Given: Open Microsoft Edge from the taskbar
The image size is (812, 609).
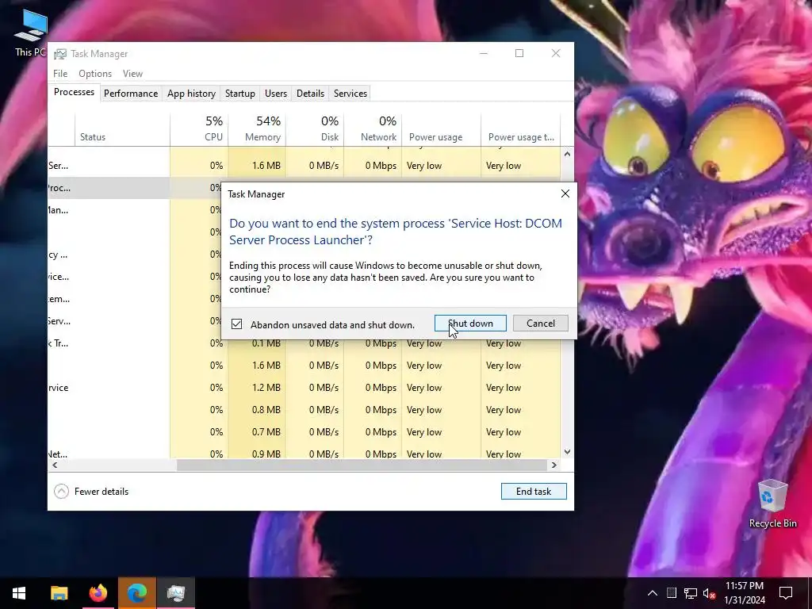Looking at the screenshot, I should [137, 593].
